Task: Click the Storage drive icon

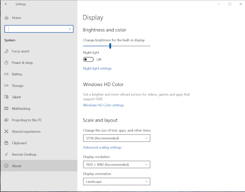Action: (x=7, y=86)
